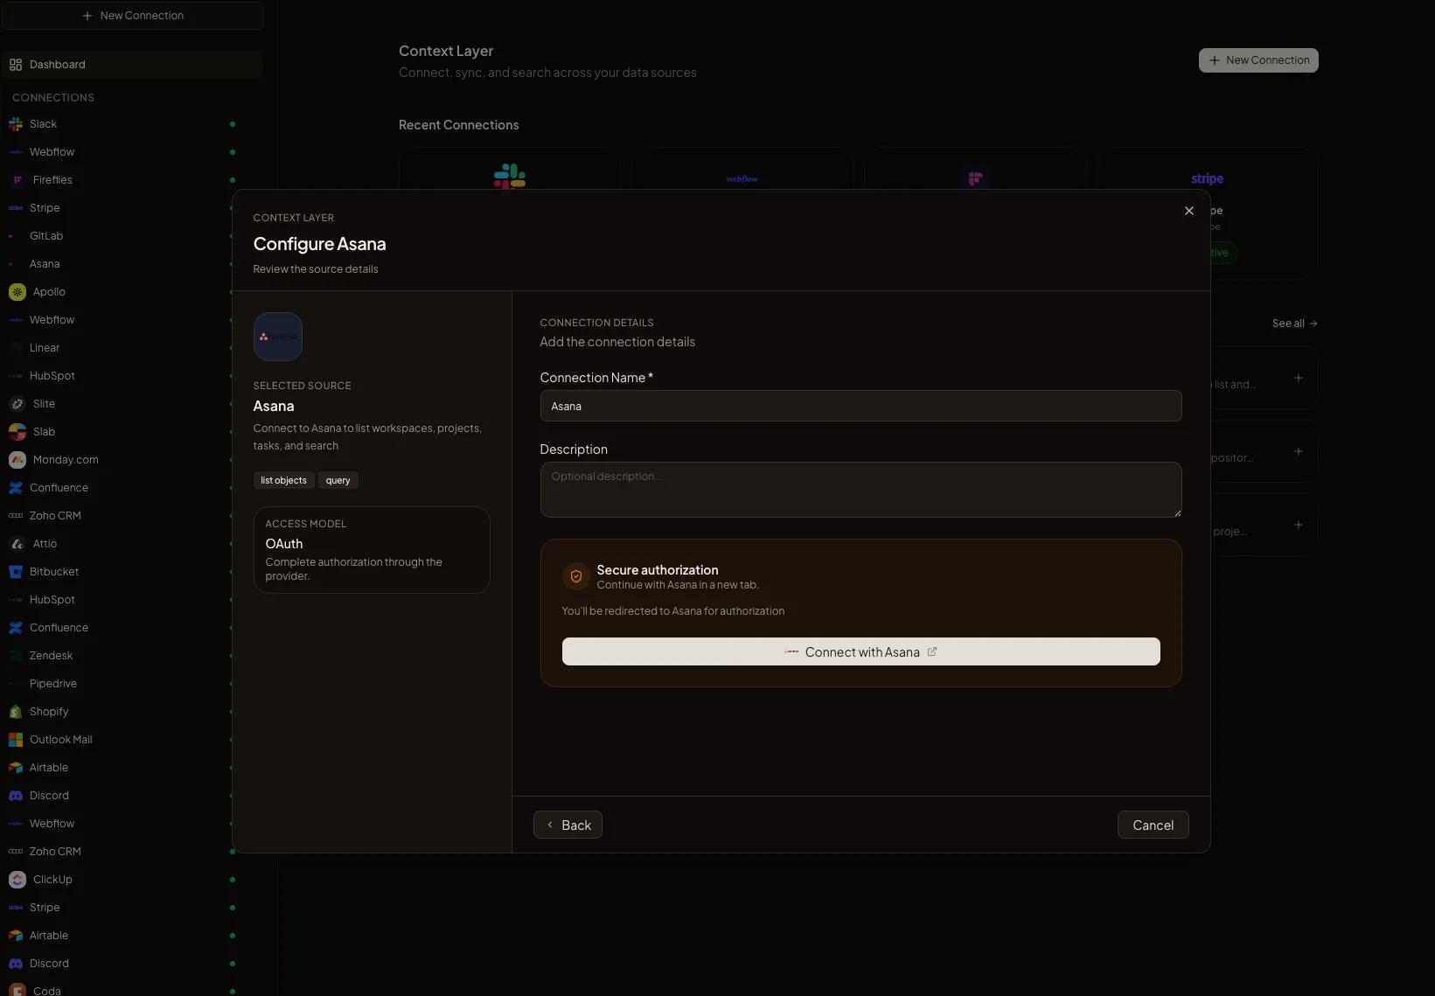Click the list objects tag
The height and width of the screenshot is (996, 1435).
283,481
